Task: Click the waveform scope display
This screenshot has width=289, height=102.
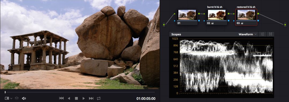Action: tap(226, 66)
